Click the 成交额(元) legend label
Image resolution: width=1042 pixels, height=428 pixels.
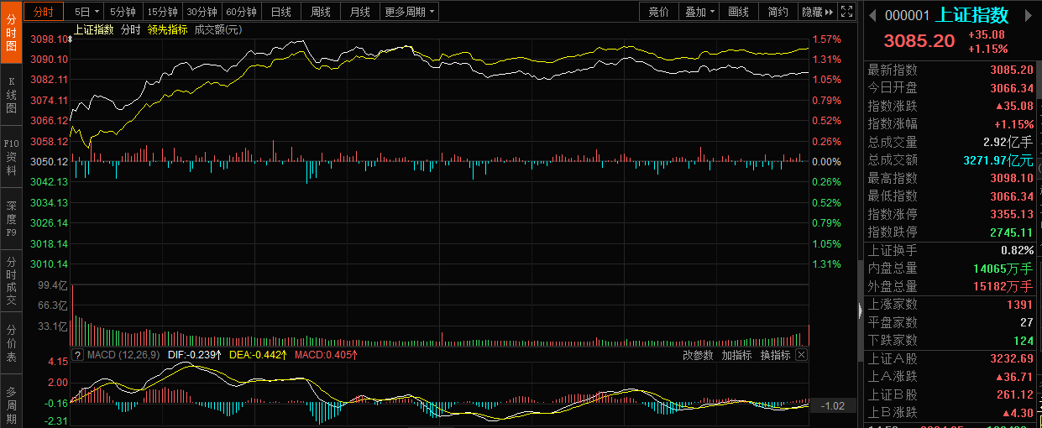(217, 29)
